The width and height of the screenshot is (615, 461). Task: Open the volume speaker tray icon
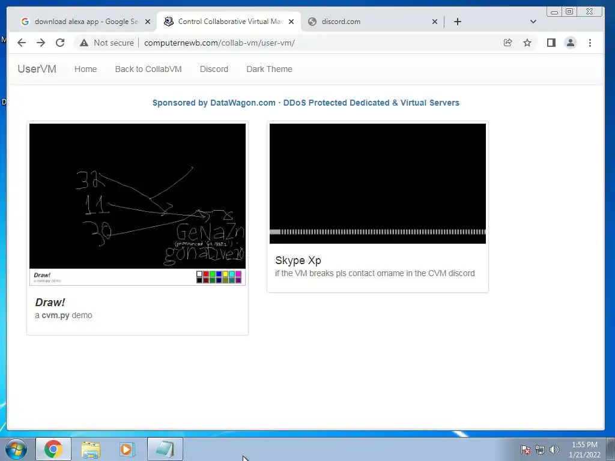point(554,450)
